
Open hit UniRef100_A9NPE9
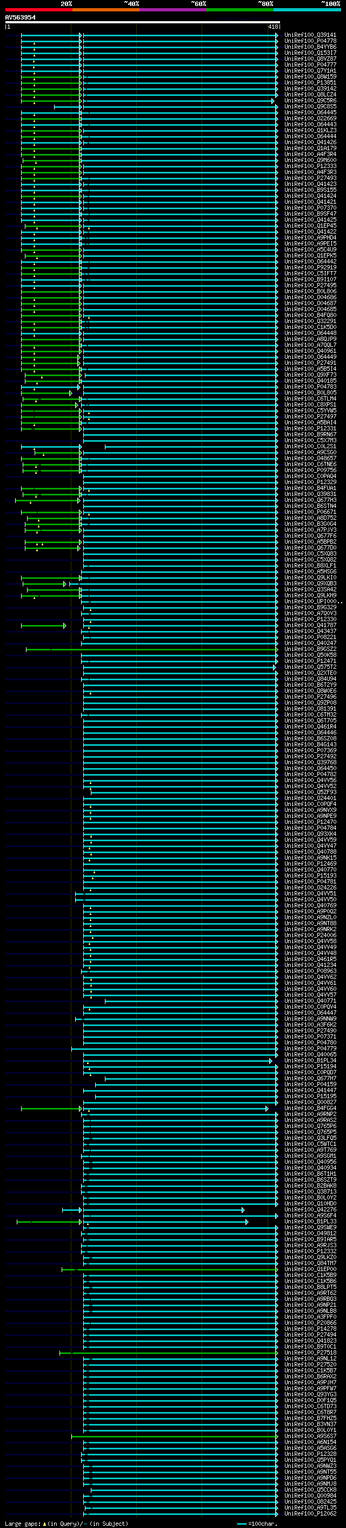[310, 816]
